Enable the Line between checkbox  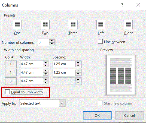click(x=100, y=42)
